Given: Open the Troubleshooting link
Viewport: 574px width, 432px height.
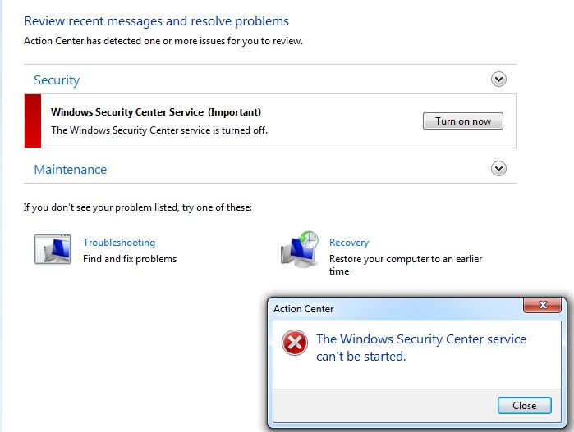Looking at the screenshot, I should click(x=119, y=243).
